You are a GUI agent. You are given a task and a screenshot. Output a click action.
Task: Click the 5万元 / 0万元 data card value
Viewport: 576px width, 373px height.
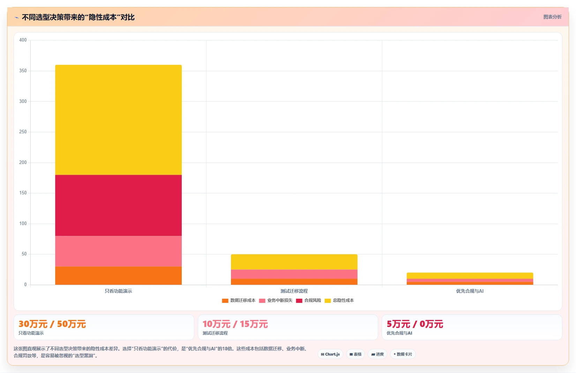coord(415,324)
